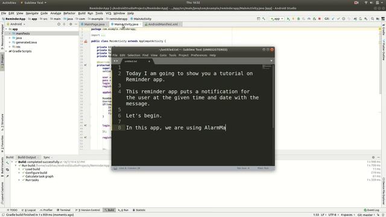The width and height of the screenshot is (386, 217).
Task: Open the Version Control tool window button
Action: click(x=87, y=210)
